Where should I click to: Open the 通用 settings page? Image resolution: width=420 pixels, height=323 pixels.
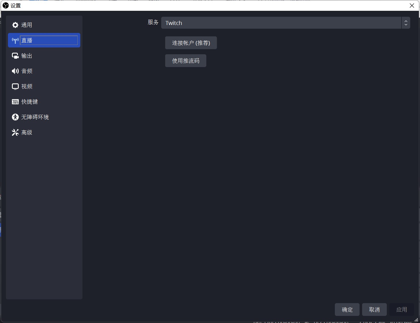(44, 25)
